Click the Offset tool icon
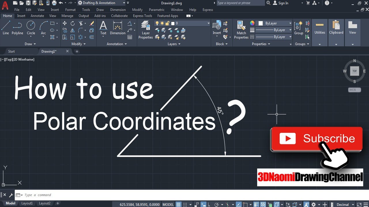This screenshot has width=369, height=207. coord(92,37)
